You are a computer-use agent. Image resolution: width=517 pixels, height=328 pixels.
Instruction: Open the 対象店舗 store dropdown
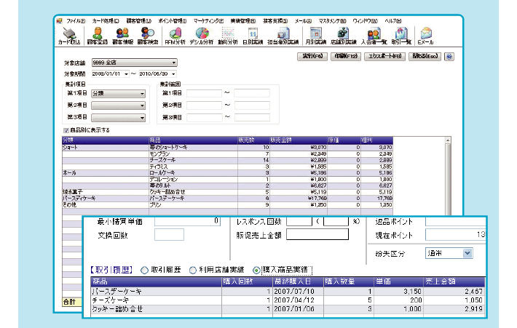pos(134,63)
